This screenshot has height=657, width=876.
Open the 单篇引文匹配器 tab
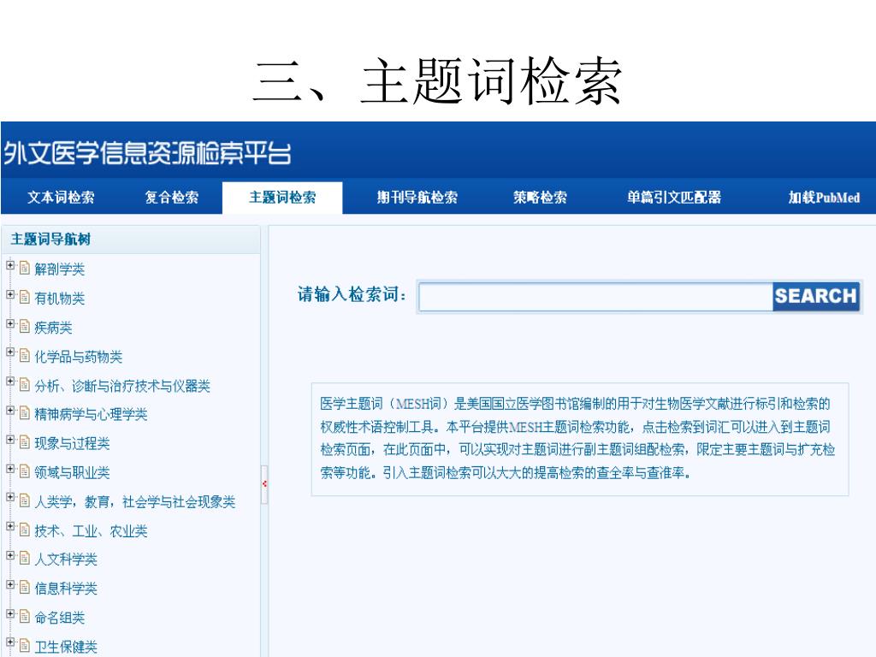674,198
